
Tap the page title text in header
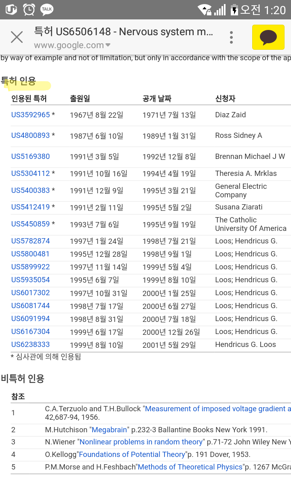coord(123,32)
